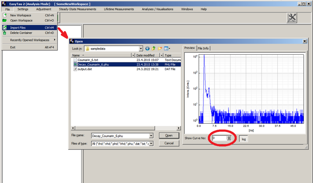Click the Open button

(169, 136)
